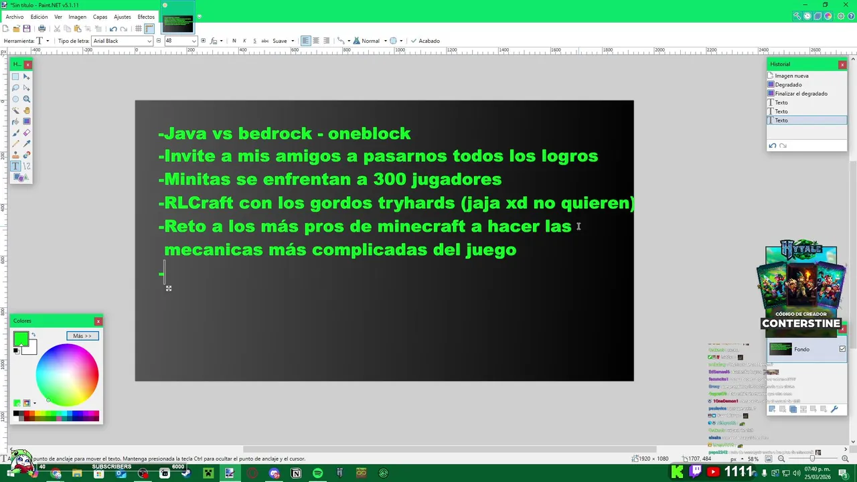This screenshot has height=482, width=857.
Task: Open the font metrics options dropdown
Action: pos(216,41)
